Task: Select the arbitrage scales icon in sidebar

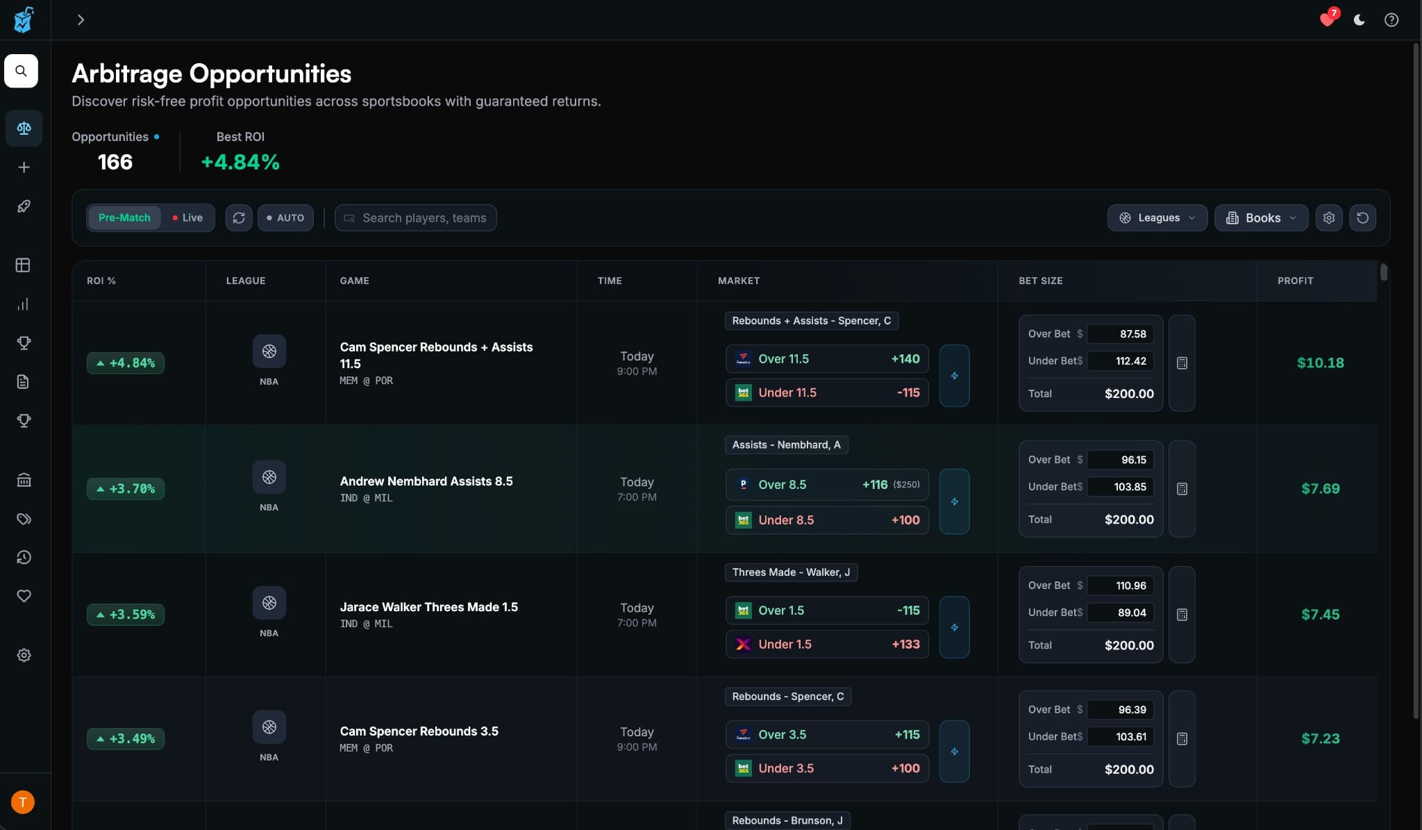Action: (x=24, y=128)
